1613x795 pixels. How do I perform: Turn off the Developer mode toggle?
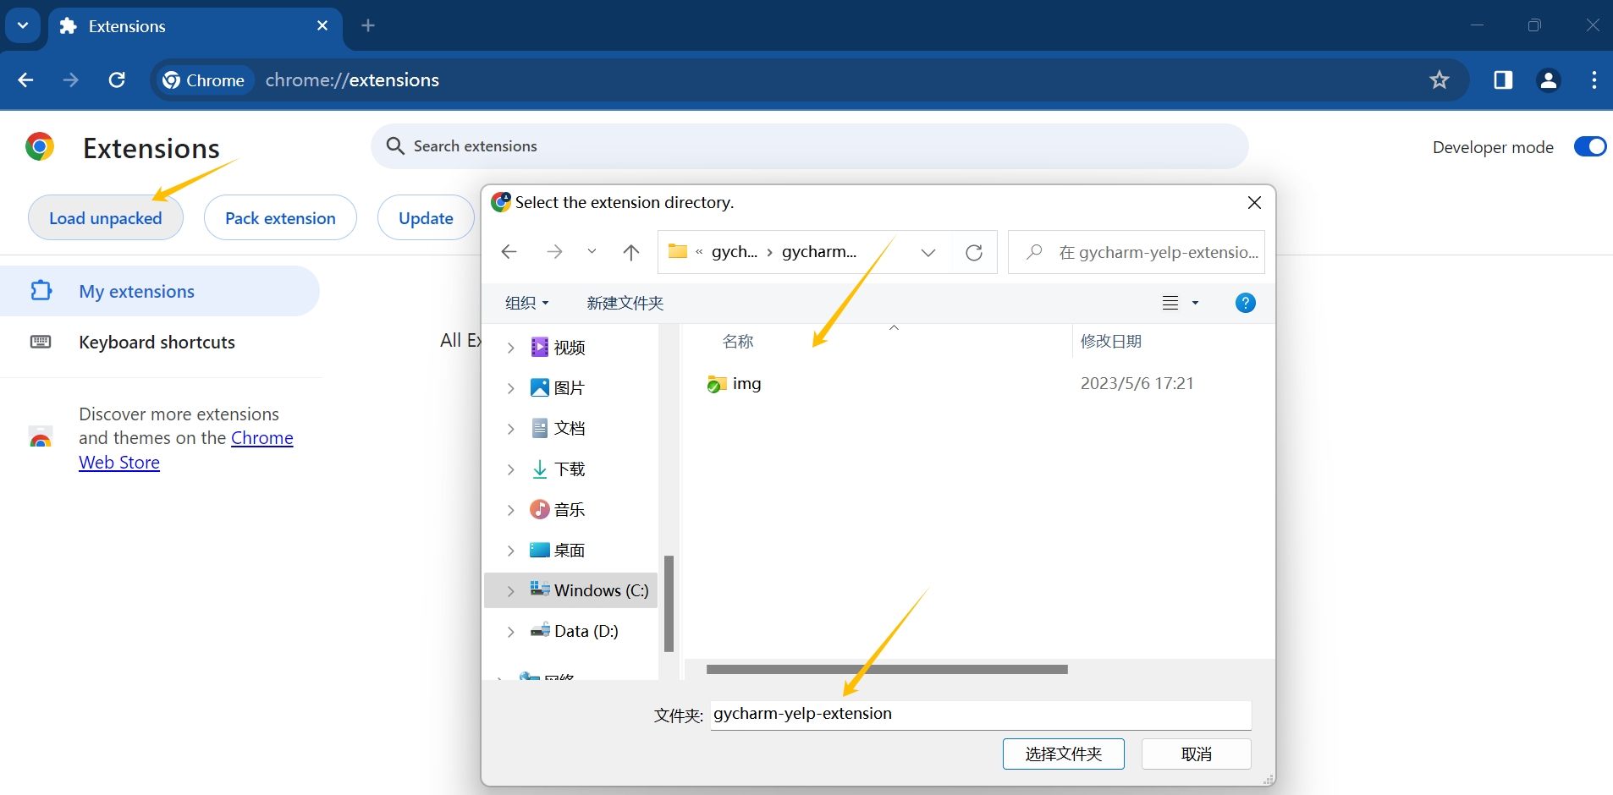click(x=1590, y=146)
